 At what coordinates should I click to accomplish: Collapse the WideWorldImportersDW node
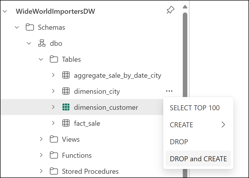[x=5, y=11]
